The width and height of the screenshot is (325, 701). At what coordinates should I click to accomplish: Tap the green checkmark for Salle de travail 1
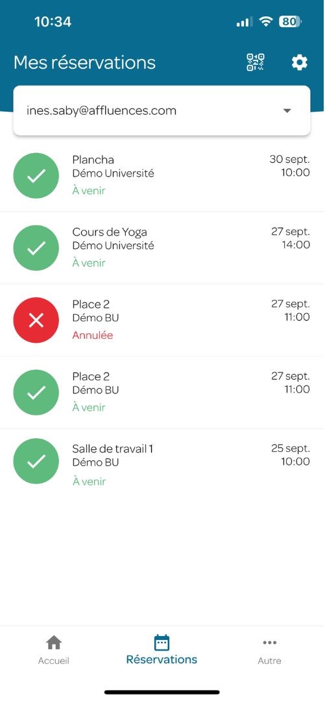(x=36, y=461)
